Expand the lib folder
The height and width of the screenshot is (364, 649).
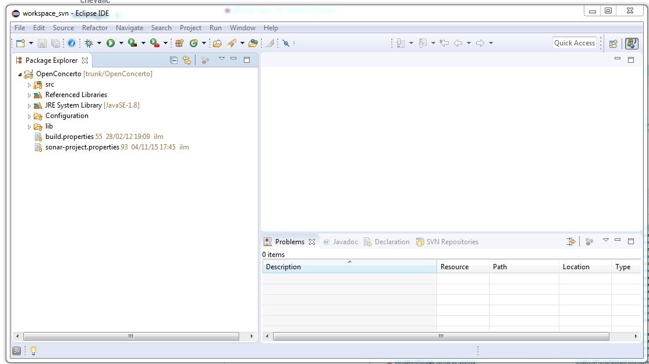[x=29, y=127]
